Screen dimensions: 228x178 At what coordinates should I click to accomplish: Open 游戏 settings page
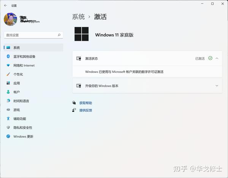[33, 110]
